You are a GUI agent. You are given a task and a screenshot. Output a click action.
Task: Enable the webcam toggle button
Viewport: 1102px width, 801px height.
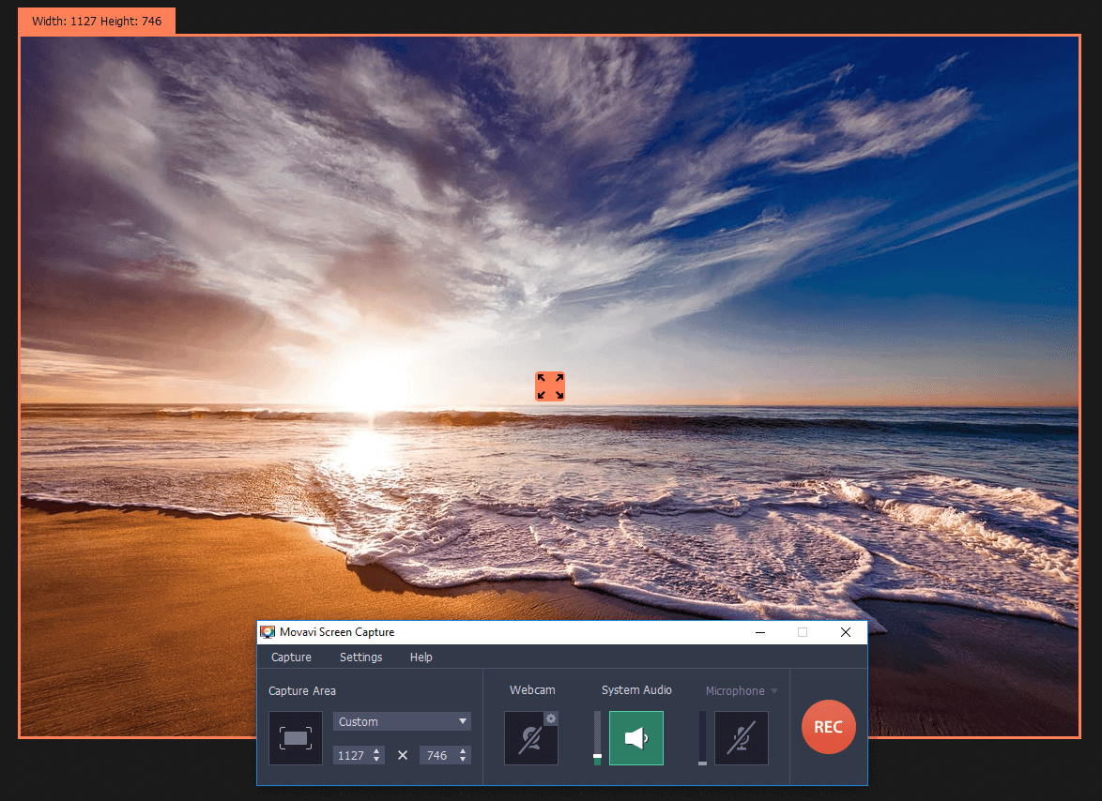(530, 738)
